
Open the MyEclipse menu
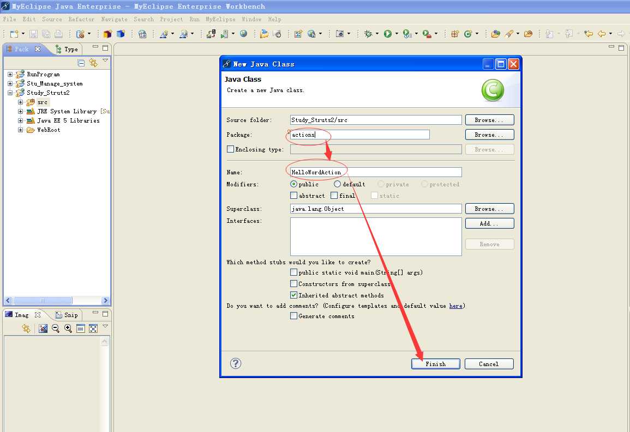coord(220,19)
